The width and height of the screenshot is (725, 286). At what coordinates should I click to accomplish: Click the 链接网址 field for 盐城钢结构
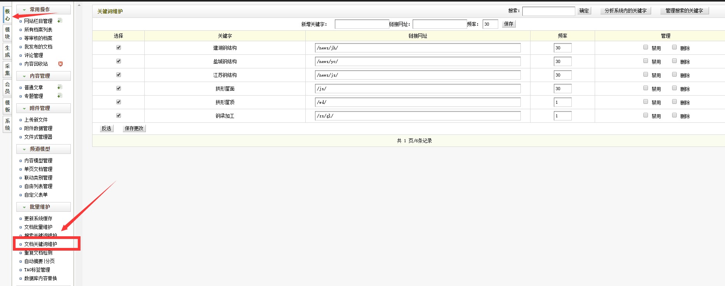point(418,61)
